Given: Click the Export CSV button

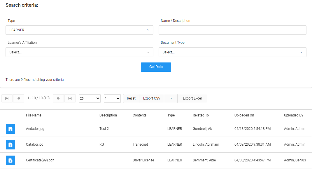Looking at the screenshot, I should click(152, 98).
